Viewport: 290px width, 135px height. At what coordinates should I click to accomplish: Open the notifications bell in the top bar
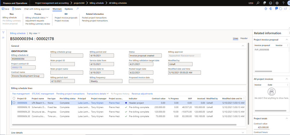coord(264,3)
